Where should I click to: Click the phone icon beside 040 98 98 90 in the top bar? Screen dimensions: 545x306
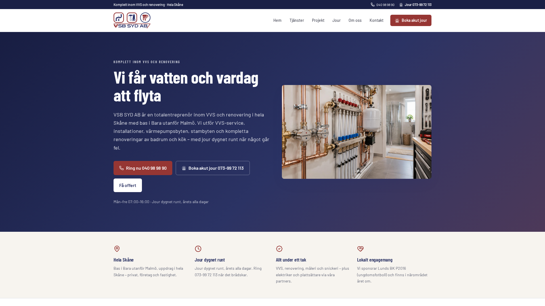373,5
